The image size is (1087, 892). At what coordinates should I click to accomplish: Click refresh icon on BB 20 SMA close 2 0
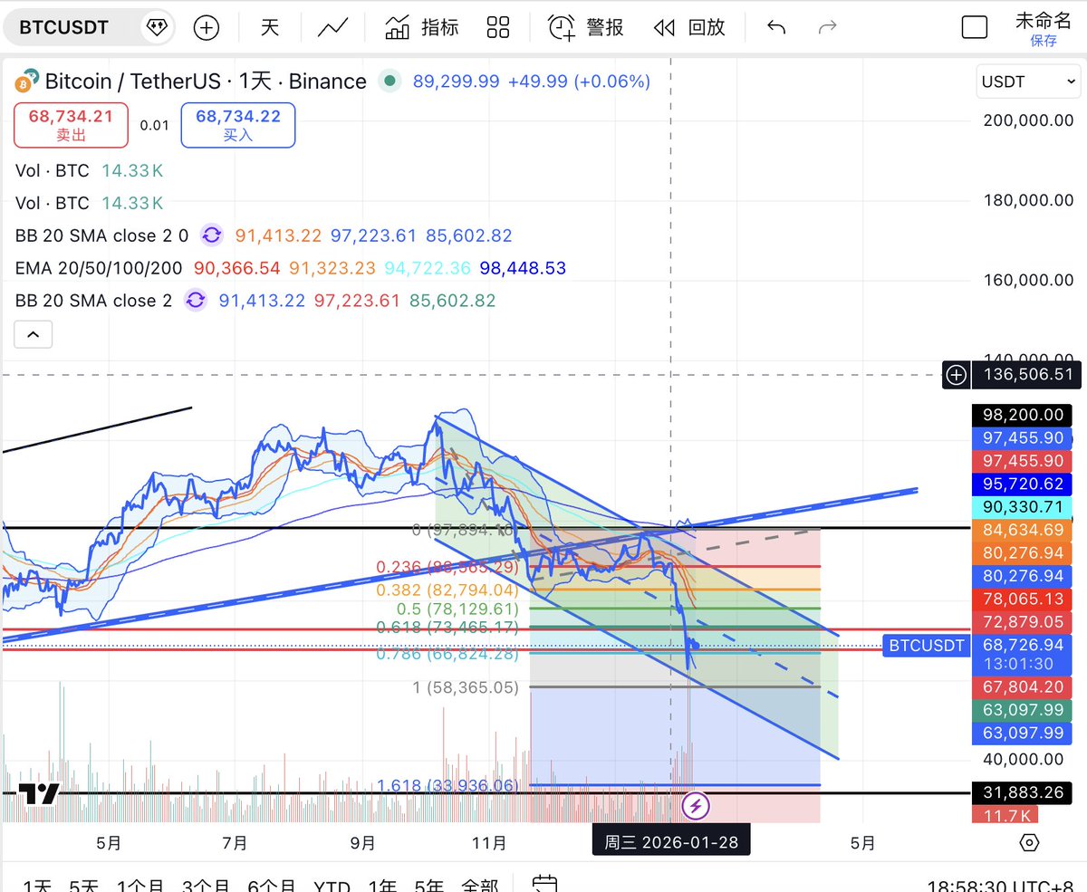tap(211, 235)
